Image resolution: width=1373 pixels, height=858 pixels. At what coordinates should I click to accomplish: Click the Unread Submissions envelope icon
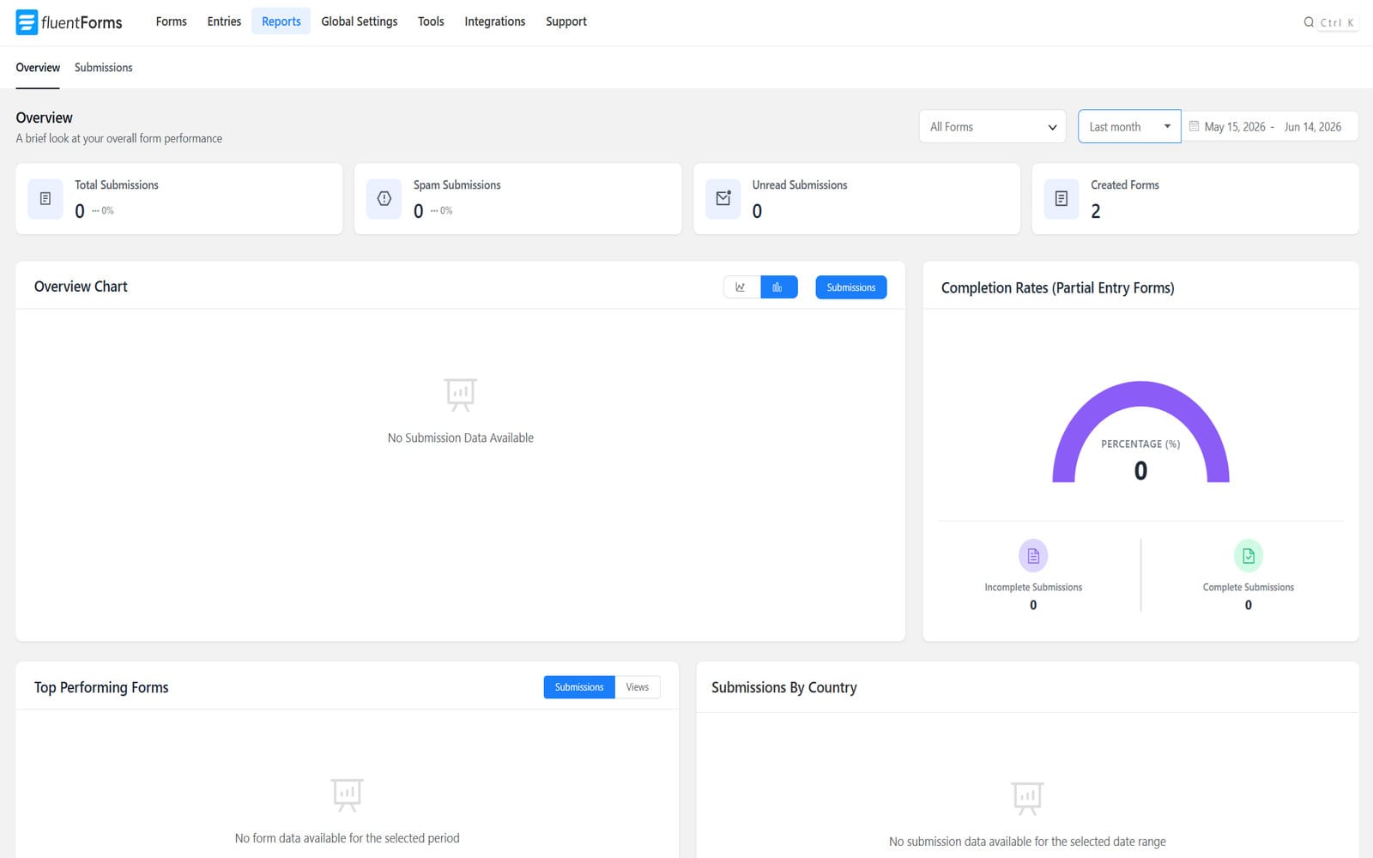723,199
